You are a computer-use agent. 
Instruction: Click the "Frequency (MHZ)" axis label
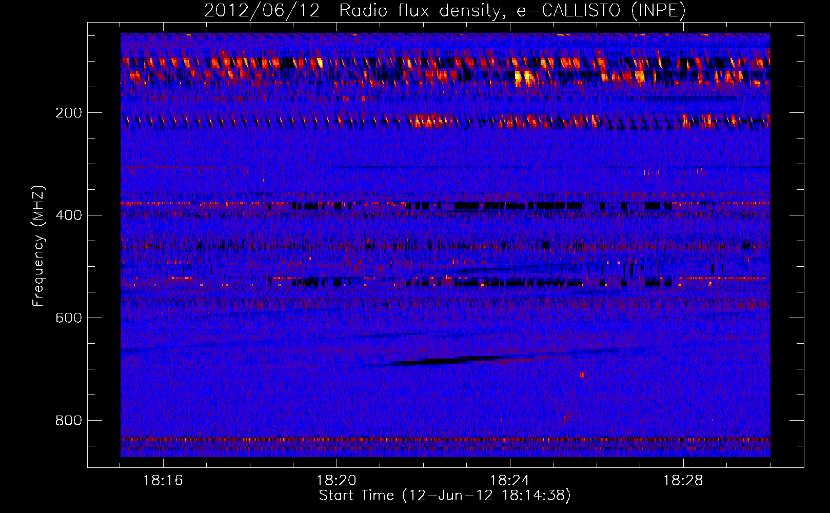[x=38, y=246]
